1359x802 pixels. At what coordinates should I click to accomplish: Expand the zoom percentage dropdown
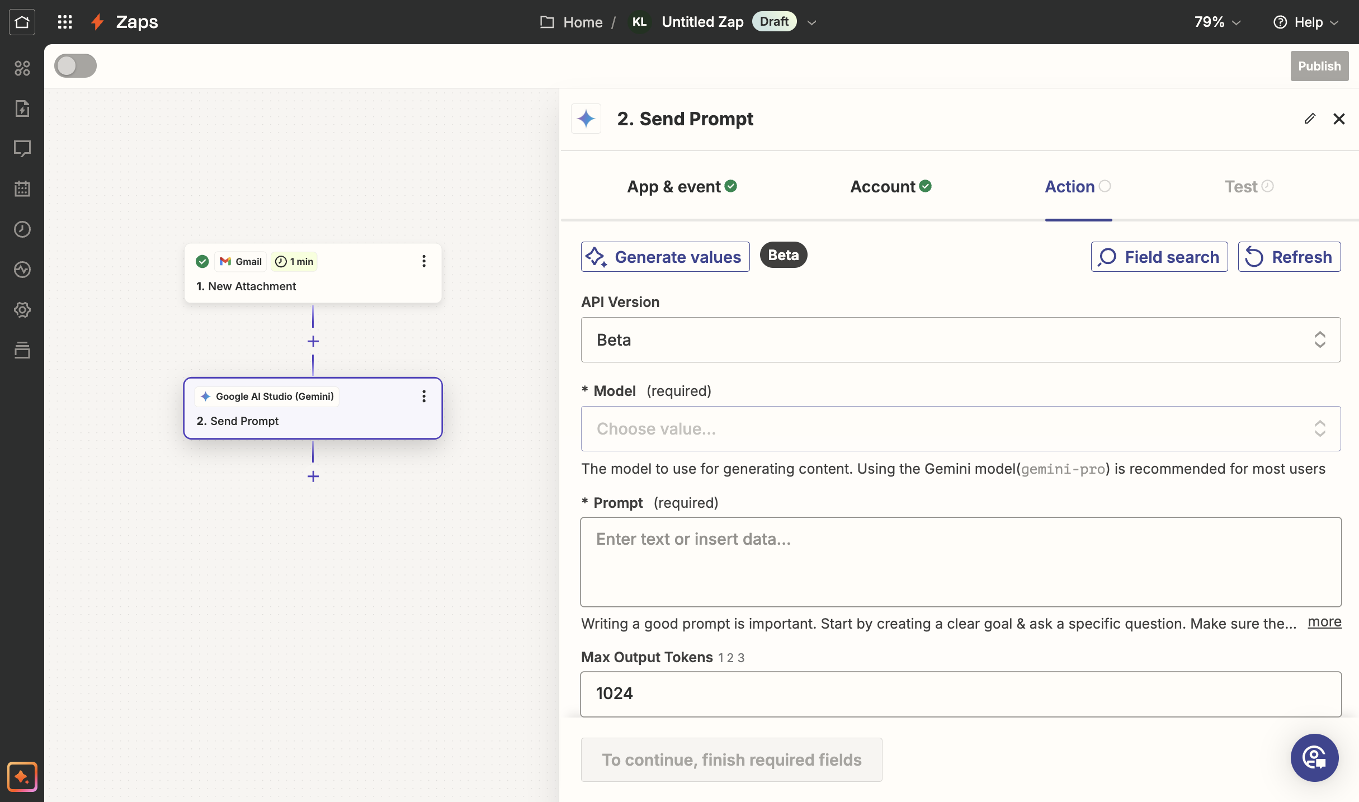(x=1218, y=22)
